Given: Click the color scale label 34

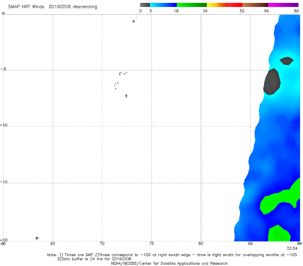Looking at the screenshot, I should 205,11.
